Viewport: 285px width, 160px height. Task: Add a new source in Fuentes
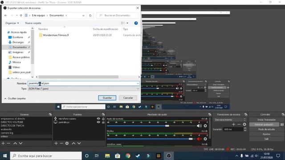pyautogui.click(x=56, y=143)
